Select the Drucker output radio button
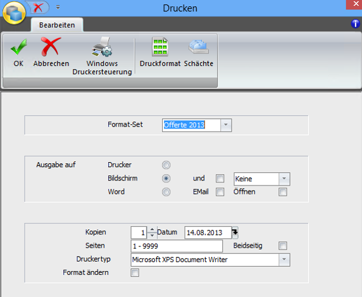Viewport: 362px width, 297px height. pos(166,165)
